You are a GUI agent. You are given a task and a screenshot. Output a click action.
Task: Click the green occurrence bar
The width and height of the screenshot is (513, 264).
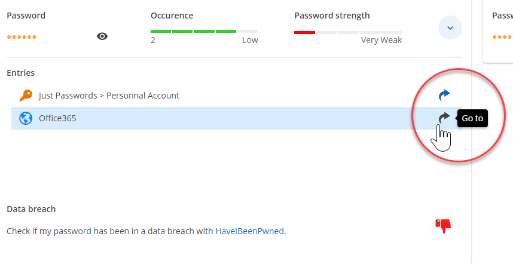[x=193, y=31]
